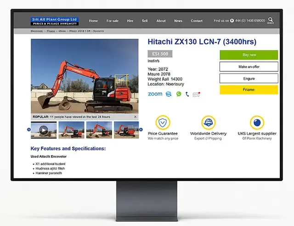The height and width of the screenshot is (226, 294).
Task: Click the Enquire button below Make an offer
Action: click(x=249, y=79)
